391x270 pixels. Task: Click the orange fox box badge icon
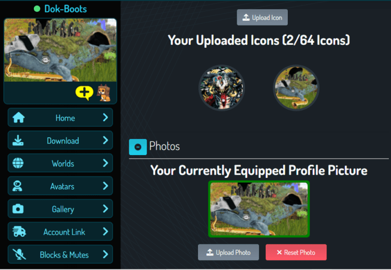point(104,93)
